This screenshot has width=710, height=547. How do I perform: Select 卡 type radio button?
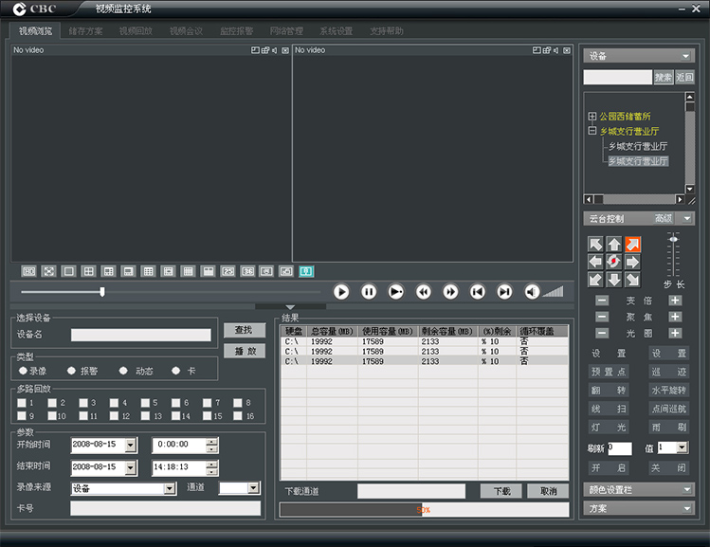(x=176, y=371)
